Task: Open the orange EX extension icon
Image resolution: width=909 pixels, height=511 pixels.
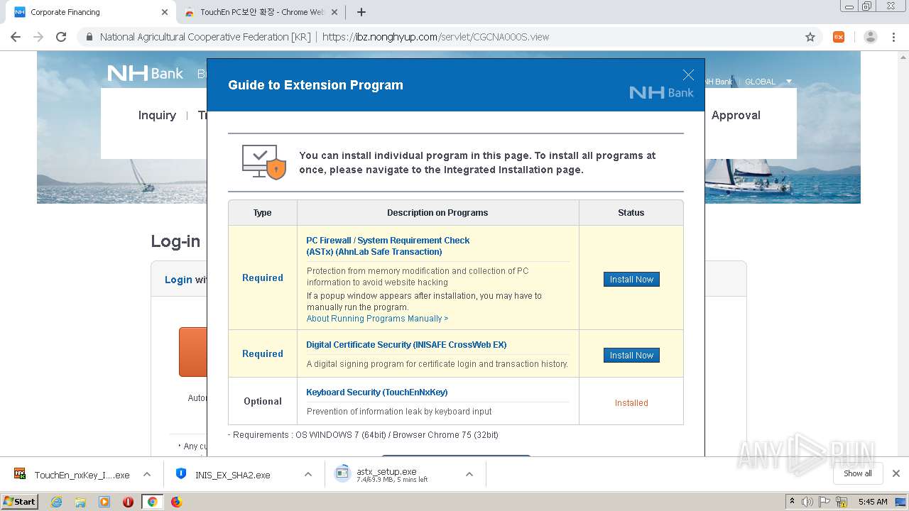Action: (839, 37)
